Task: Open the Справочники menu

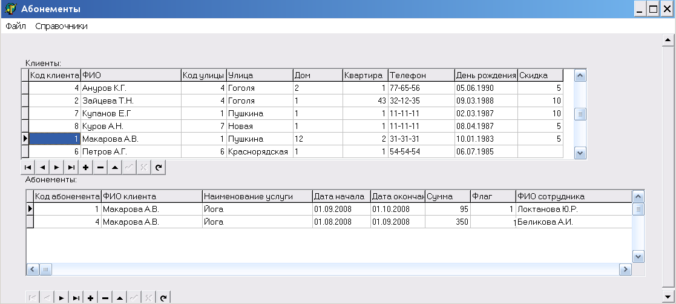Action: pyautogui.click(x=61, y=26)
